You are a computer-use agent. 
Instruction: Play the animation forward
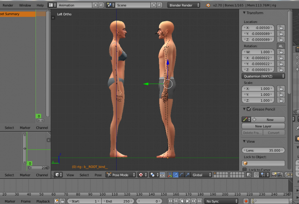[188, 201]
